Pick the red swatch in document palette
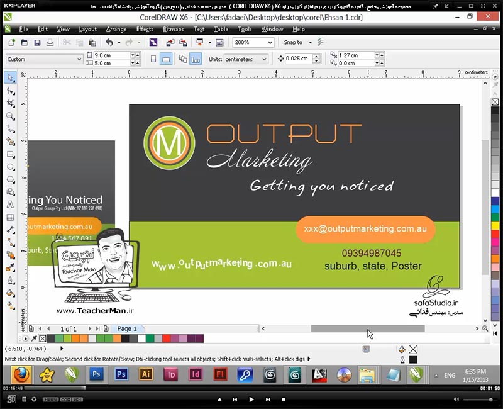 tap(166, 339)
